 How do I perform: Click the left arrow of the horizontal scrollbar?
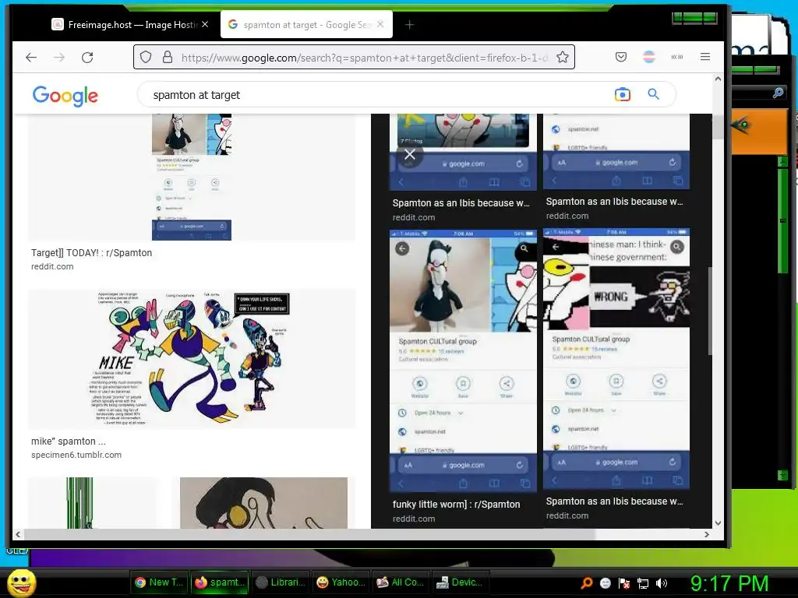[x=18, y=534]
